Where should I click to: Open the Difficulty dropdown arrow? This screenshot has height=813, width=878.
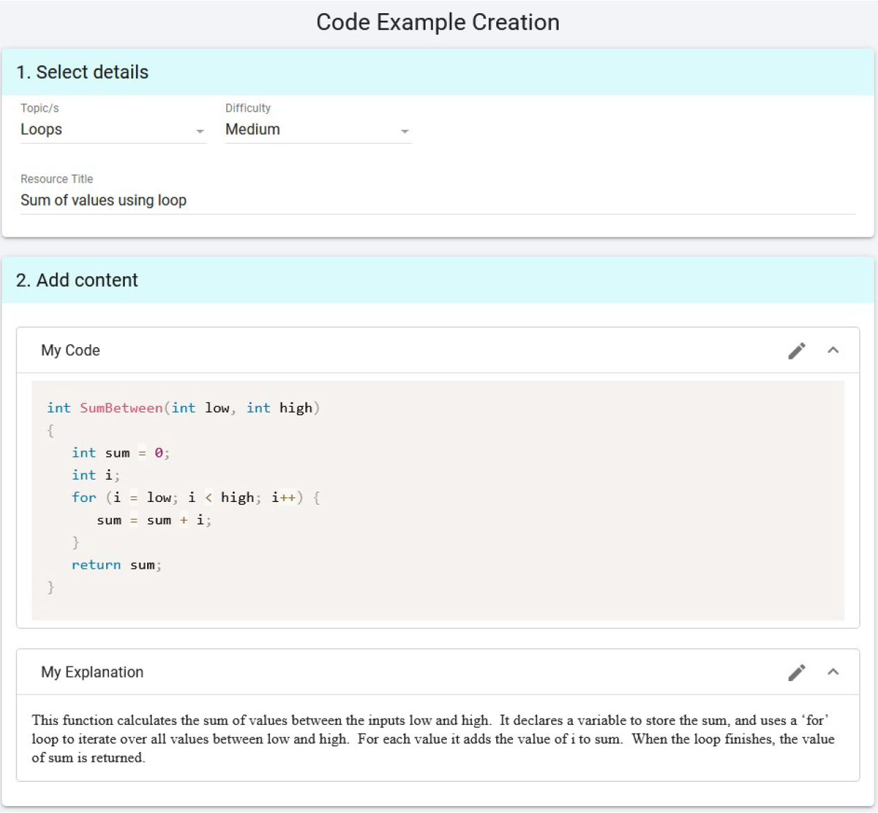[405, 131]
